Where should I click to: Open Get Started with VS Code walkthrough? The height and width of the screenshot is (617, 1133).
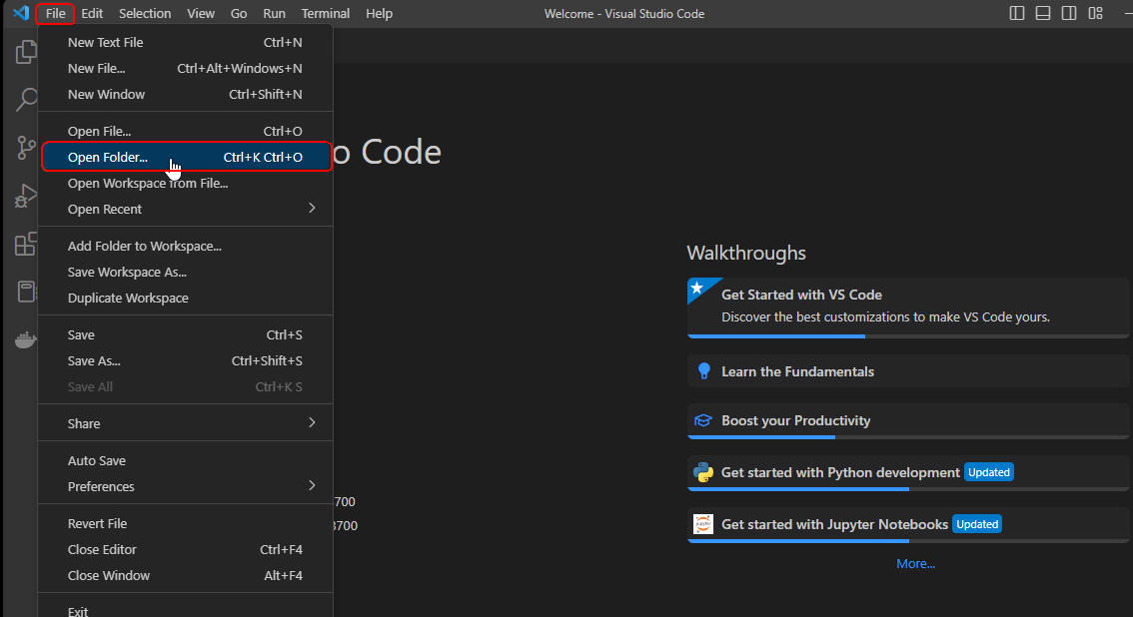coord(907,308)
